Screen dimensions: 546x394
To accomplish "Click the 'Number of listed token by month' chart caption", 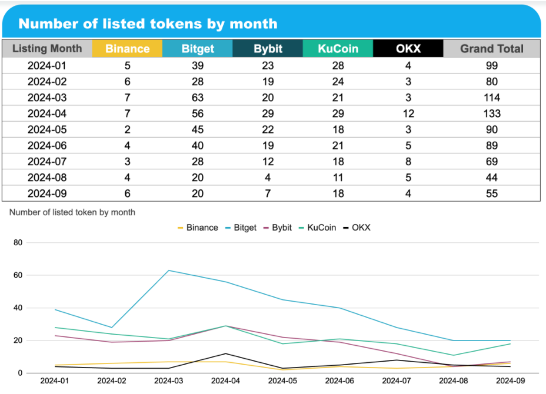I will tap(72, 212).
